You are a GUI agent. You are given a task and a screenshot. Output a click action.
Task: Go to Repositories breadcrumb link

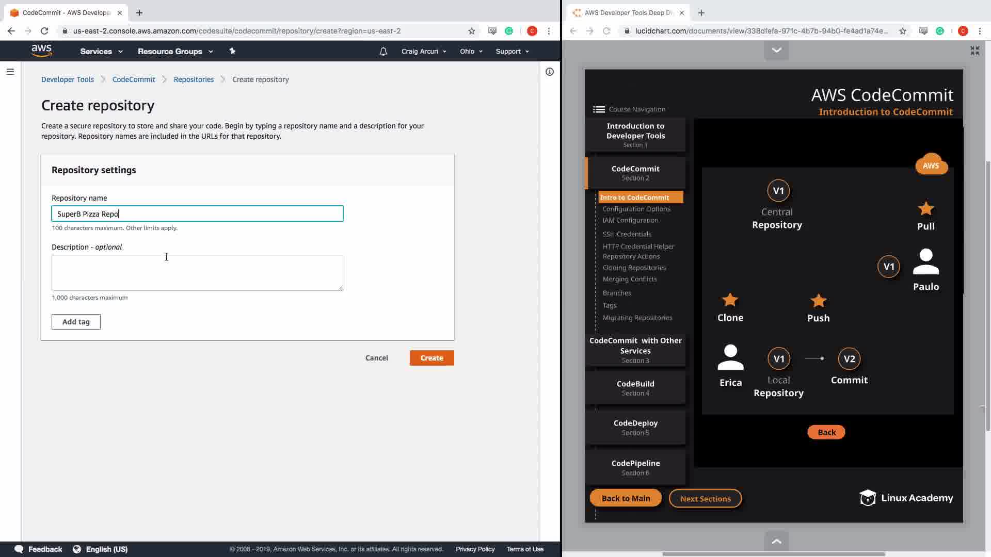pyautogui.click(x=194, y=79)
